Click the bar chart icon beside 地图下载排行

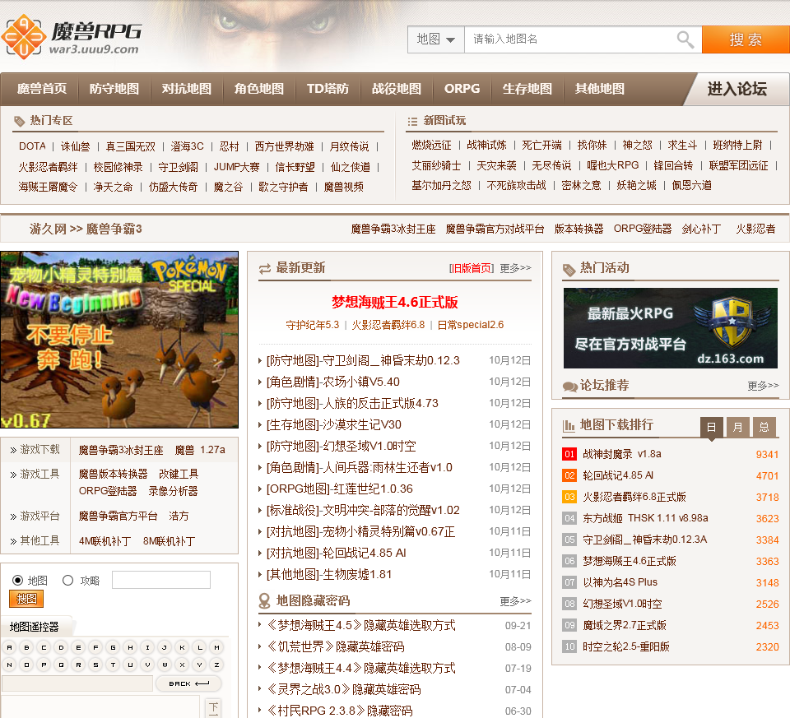[569, 426]
